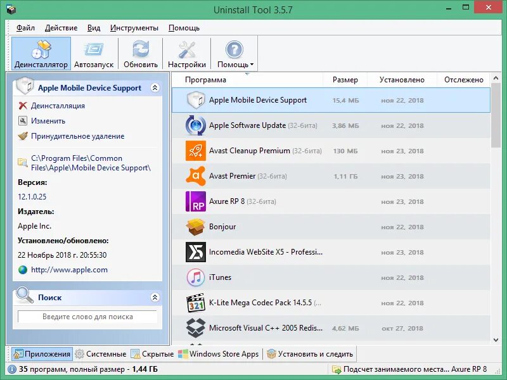507x380 pixels.
Task: Click the broom Принудительное удаление icon
Action: click(x=23, y=136)
